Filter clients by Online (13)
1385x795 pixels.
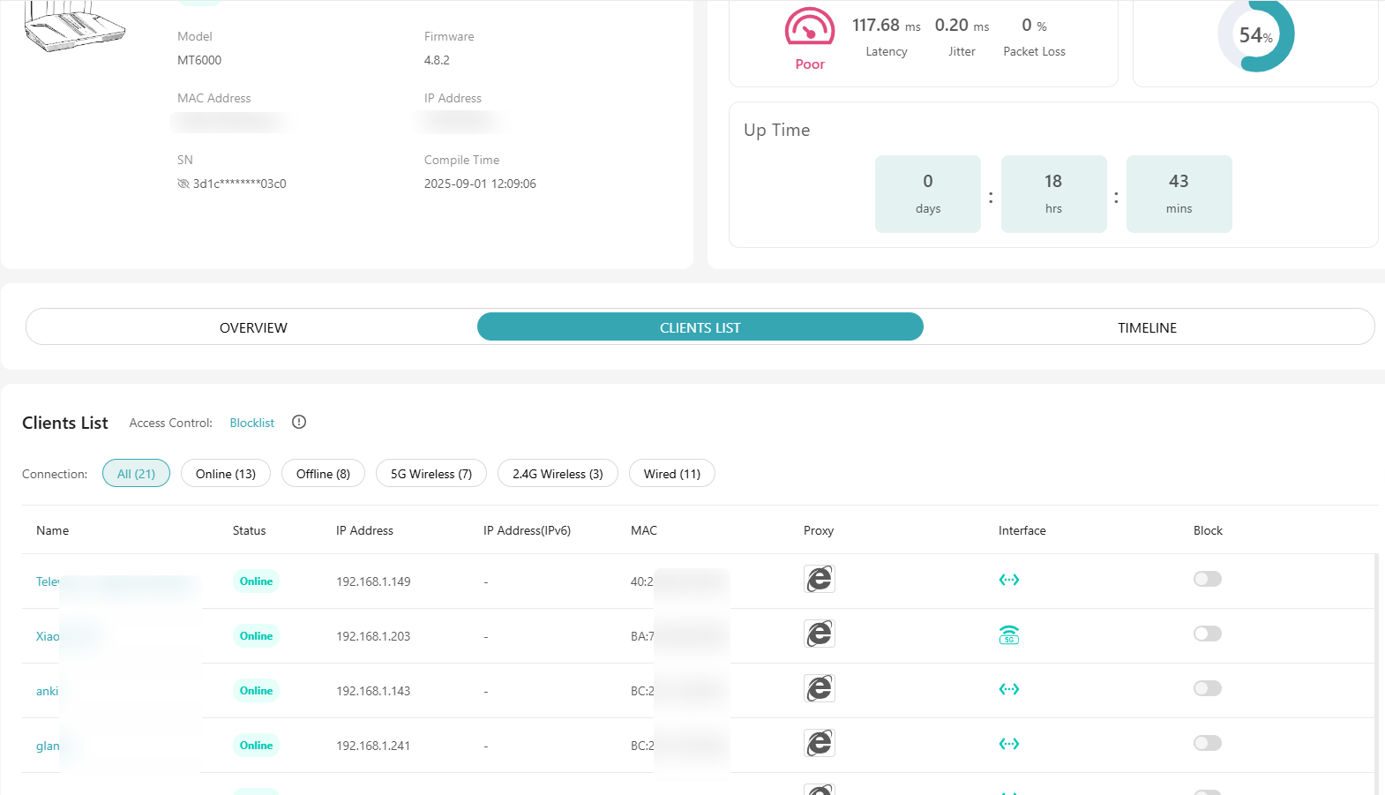[226, 474]
